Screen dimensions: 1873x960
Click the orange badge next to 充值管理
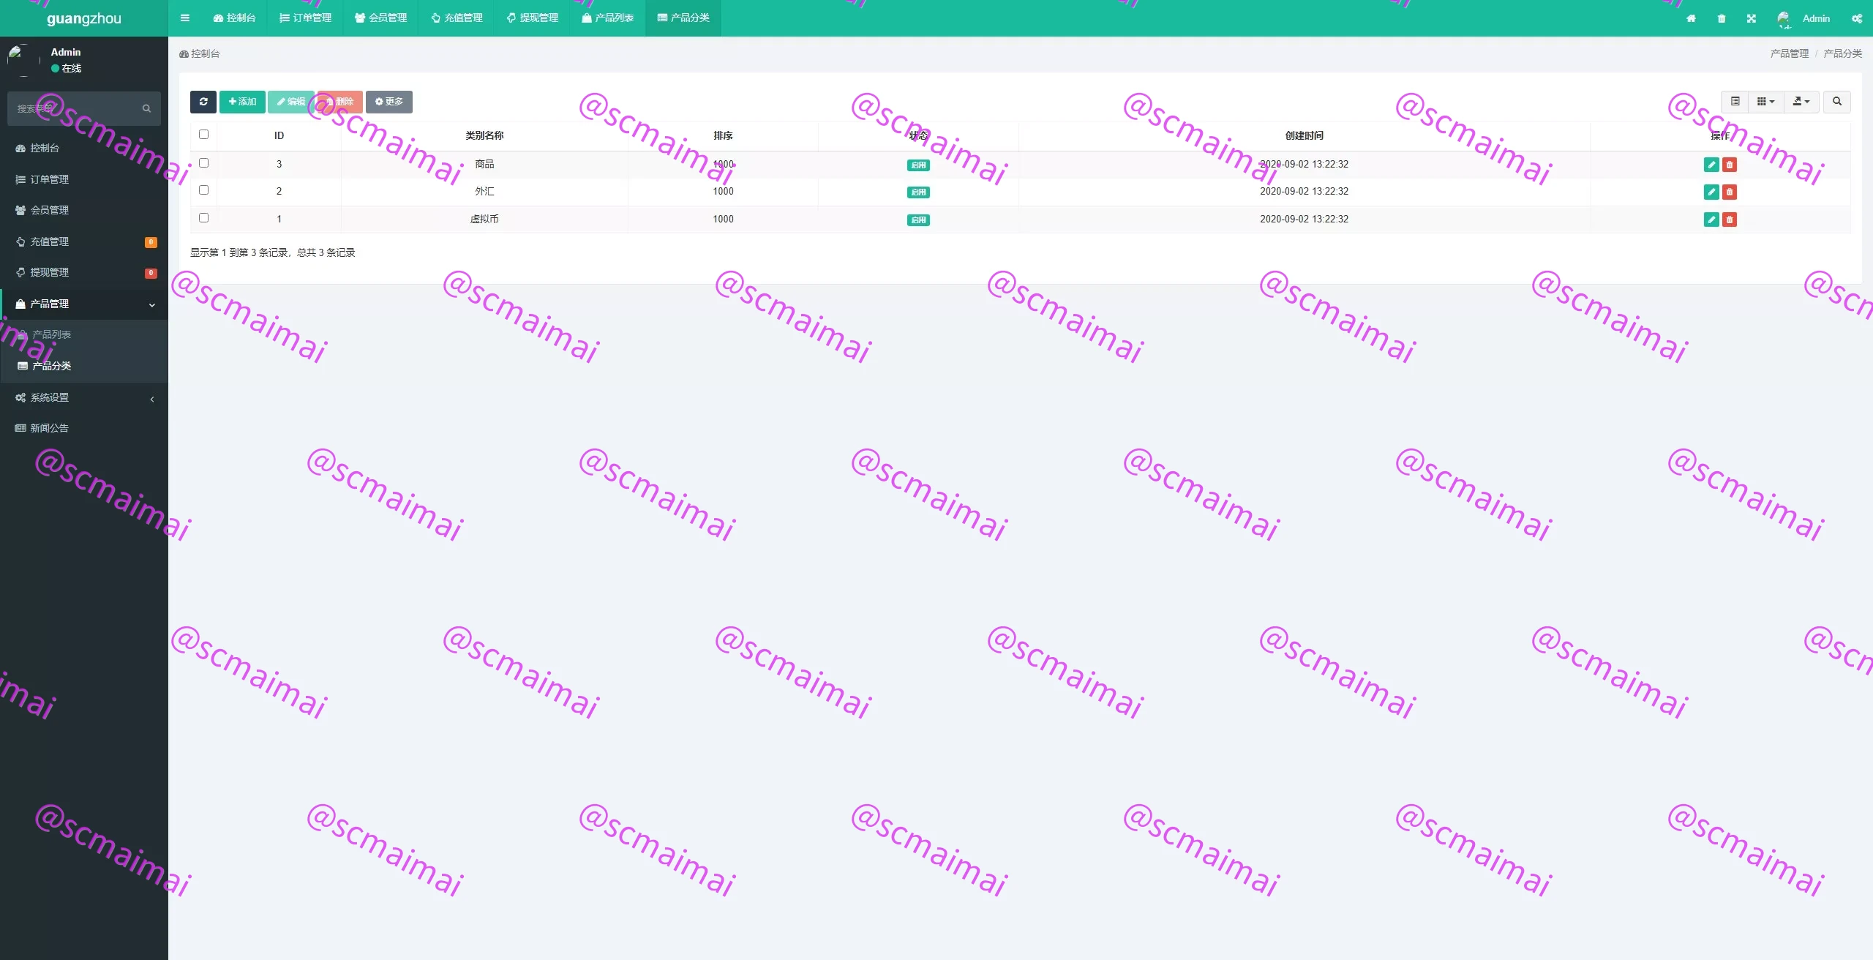tap(151, 242)
